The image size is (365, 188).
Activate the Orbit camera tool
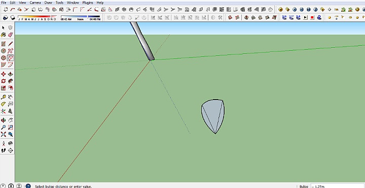[3, 120]
